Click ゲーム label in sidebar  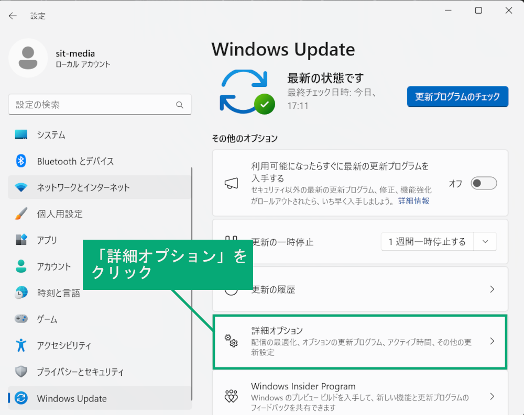click(x=47, y=319)
